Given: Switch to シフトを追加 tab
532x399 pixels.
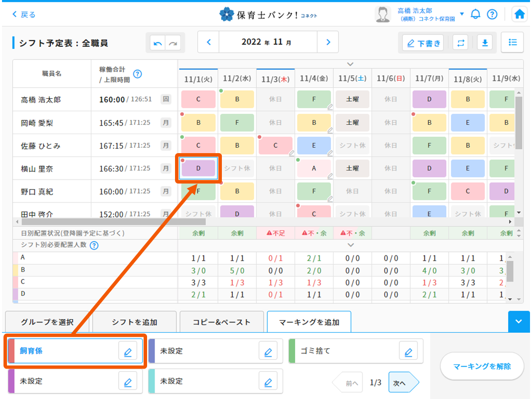Looking at the screenshot, I should [x=135, y=322].
